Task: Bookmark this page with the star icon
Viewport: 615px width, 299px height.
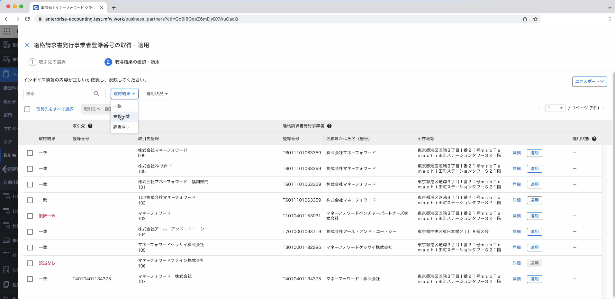Action: click(x=535, y=19)
